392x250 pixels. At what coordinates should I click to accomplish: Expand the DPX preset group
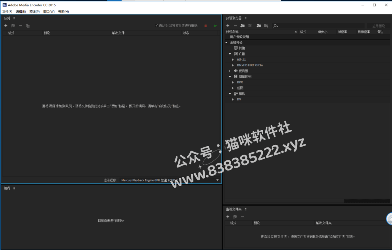click(x=233, y=82)
